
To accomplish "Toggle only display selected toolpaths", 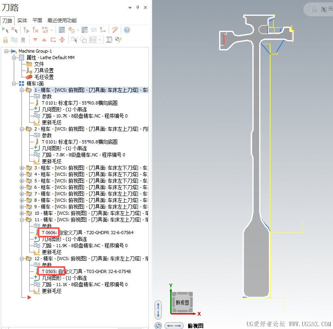I will (74, 40).
